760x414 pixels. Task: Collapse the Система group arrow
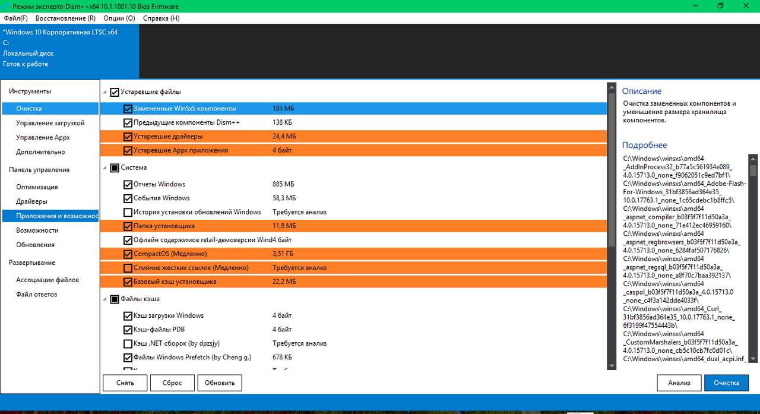106,168
